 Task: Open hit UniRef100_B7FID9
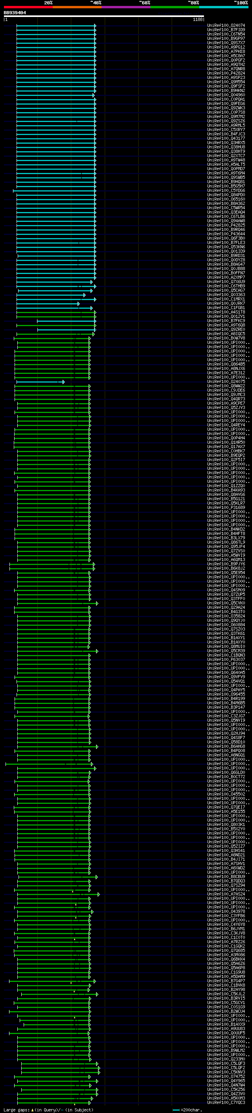(226, 30)
